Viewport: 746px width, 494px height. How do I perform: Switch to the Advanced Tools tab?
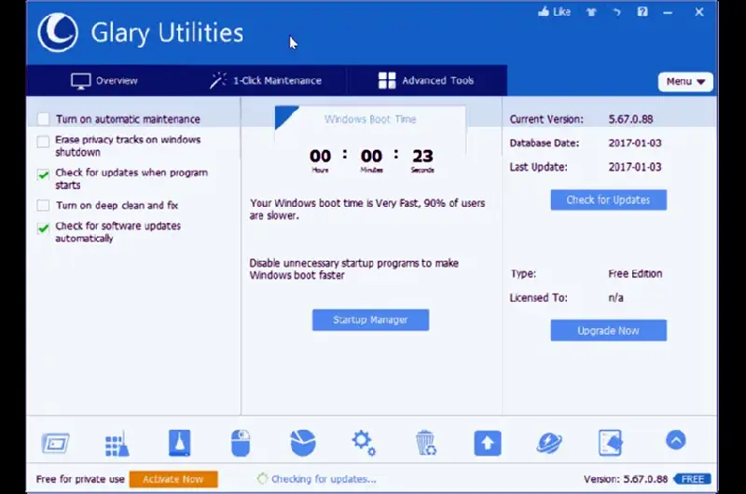tap(426, 80)
